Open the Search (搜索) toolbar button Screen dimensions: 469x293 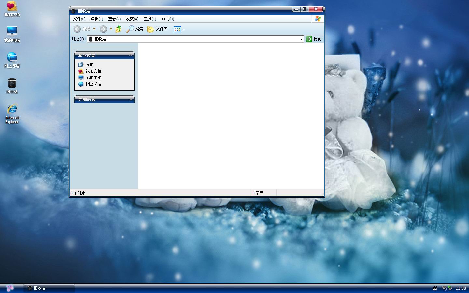(135, 29)
